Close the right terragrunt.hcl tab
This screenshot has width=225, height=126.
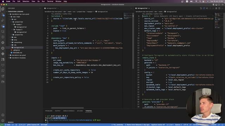point(149,8)
